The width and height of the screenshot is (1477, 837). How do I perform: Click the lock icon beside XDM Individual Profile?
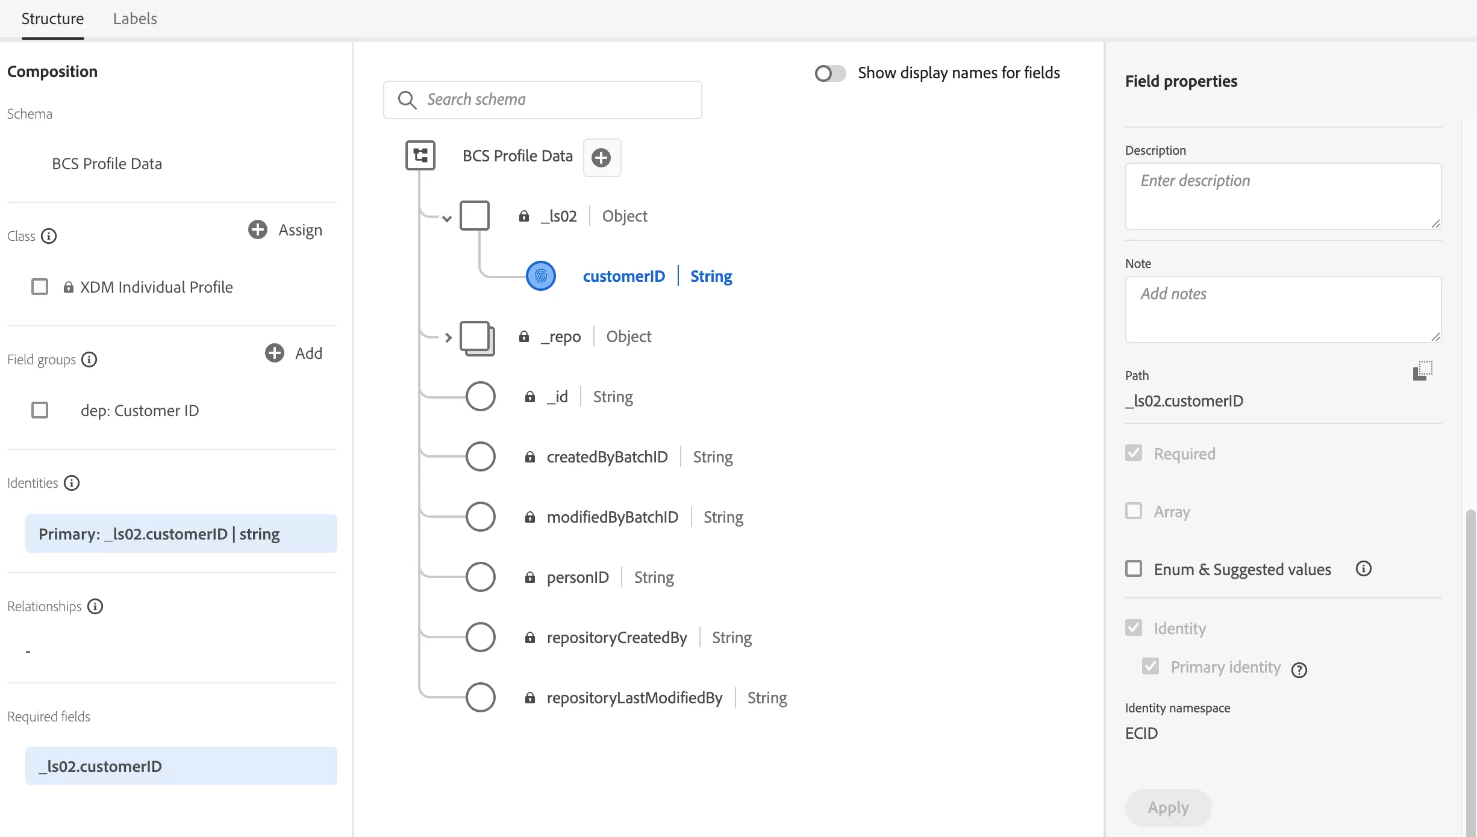69,287
